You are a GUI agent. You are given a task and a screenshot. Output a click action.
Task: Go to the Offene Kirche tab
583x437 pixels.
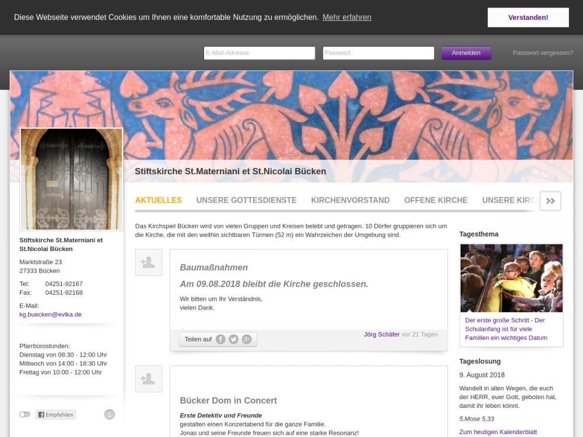pos(436,200)
